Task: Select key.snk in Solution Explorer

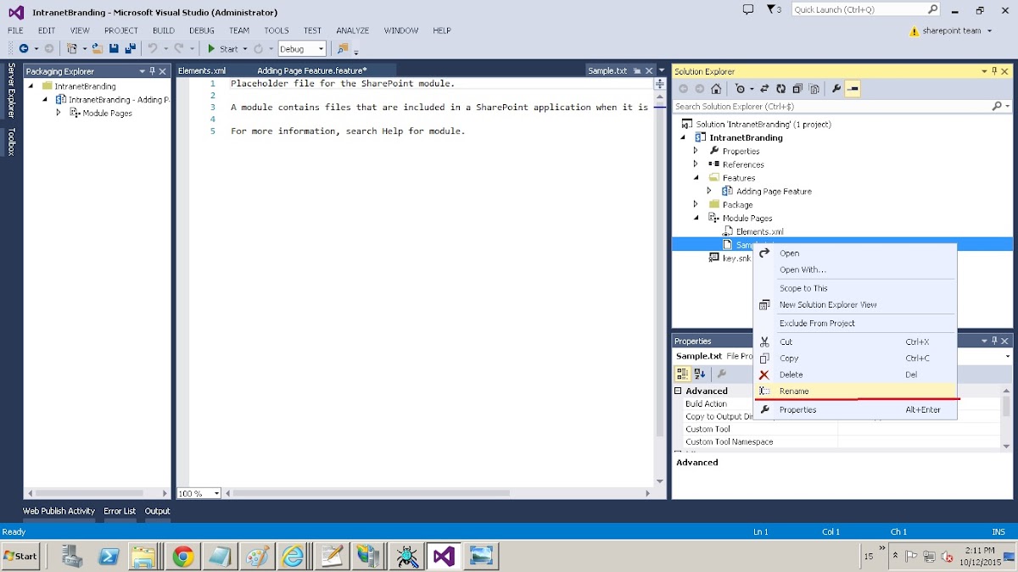Action: (736, 258)
